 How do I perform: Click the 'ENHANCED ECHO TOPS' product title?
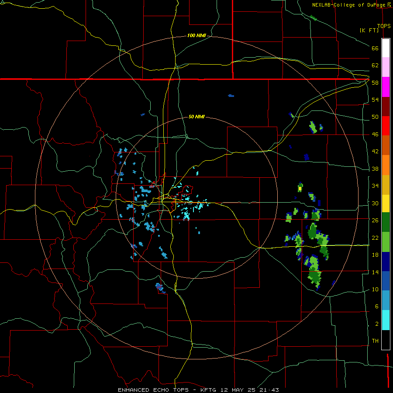153,390
